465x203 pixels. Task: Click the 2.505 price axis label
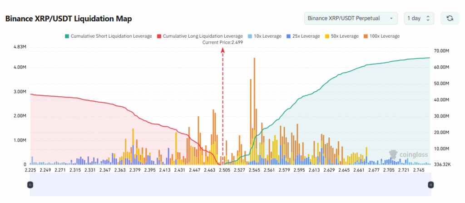point(224,170)
